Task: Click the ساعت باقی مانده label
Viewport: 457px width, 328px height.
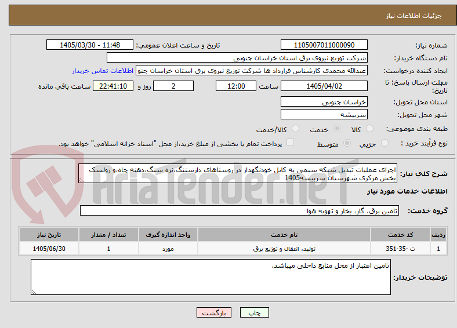Action: point(64,86)
